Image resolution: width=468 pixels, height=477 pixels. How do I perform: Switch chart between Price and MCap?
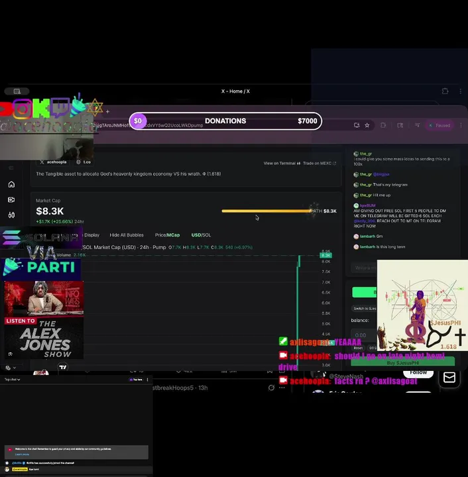click(167, 235)
